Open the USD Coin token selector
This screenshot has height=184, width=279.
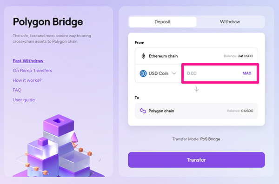click(158, 73)
